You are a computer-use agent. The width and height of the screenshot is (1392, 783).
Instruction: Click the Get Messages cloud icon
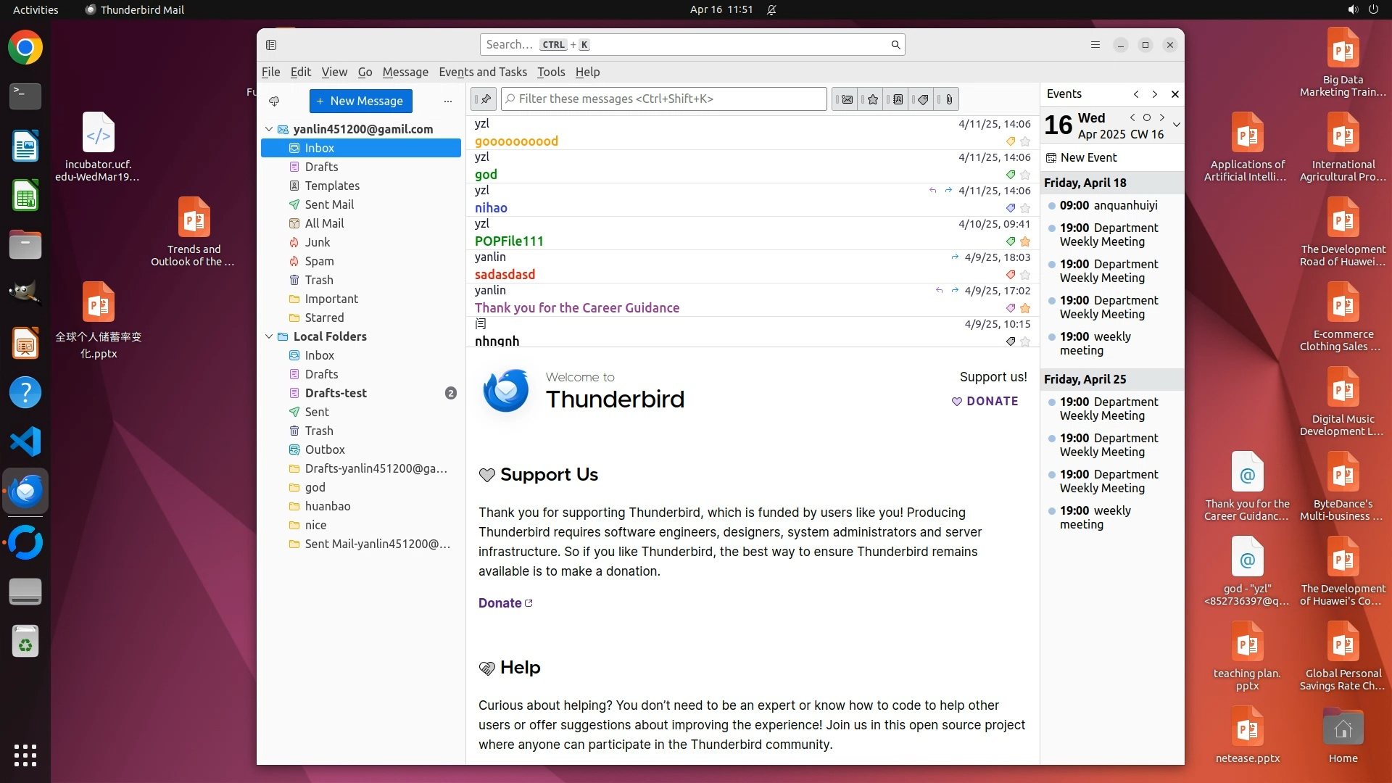(x=274, y=101)
